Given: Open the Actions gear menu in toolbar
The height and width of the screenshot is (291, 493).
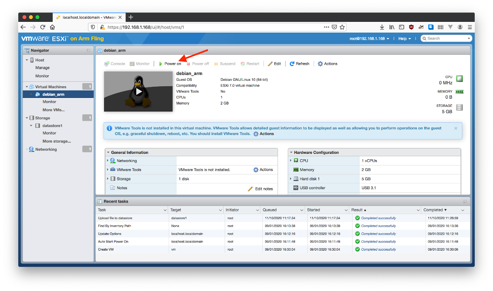Looking at the screenshot, I should (x=328, y=64).
